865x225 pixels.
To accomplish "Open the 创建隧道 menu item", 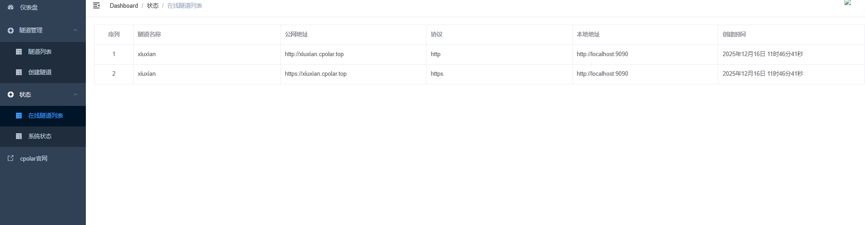I will click(40, 72).
